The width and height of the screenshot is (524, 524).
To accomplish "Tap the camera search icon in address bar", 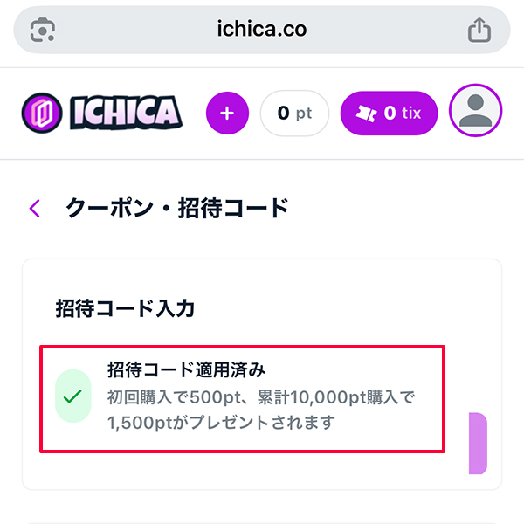I will click(44, 30).
